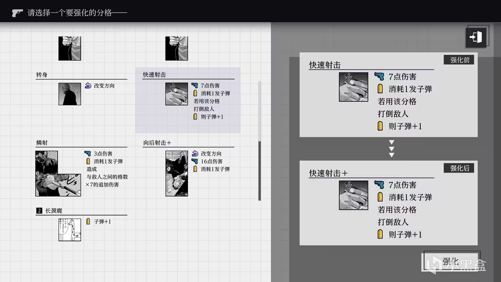Click the bullet icon beside 消耗1发子弹 under the 快速射击 list card
The width and height of the screenshot is (501, 282).
coord(195,93)
